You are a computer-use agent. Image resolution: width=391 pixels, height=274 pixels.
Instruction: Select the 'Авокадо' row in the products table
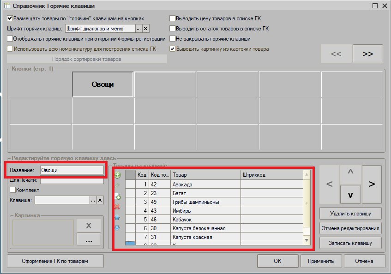pos(214,185)
